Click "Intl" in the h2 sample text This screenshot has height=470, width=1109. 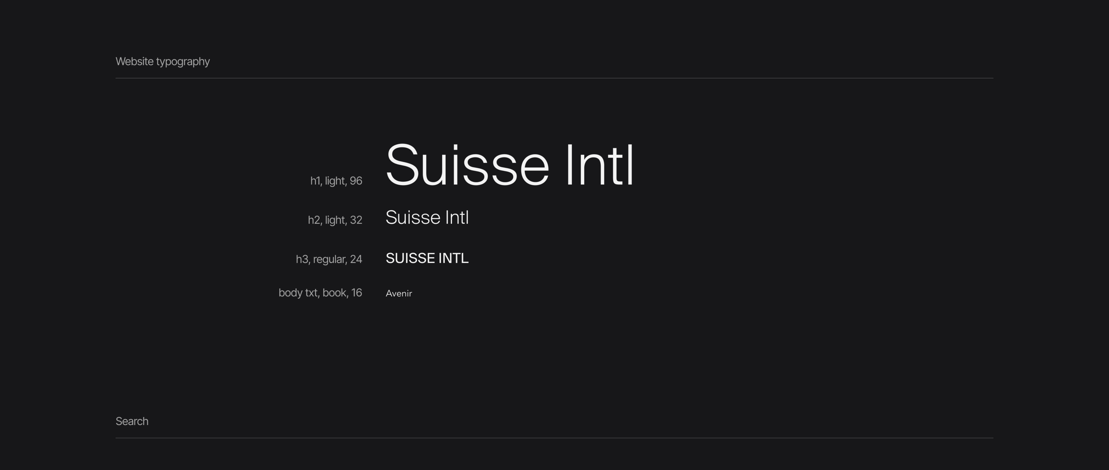click(x=457, y=218)
